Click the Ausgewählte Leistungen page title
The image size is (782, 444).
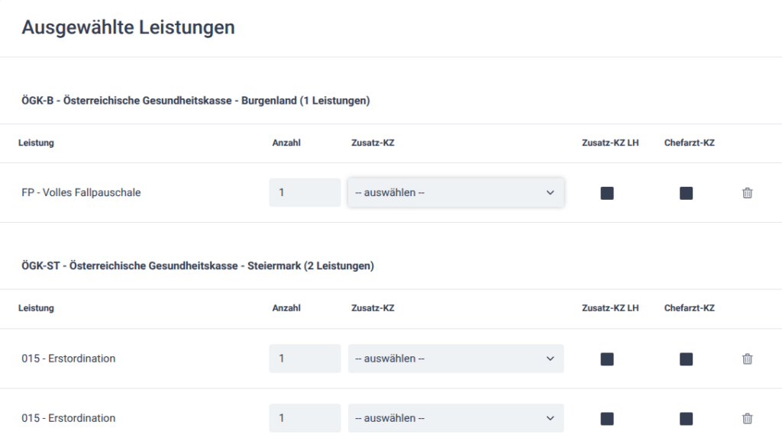coord(128,28)
